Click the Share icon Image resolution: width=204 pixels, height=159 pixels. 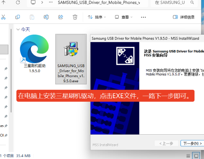tap(61, 17)
